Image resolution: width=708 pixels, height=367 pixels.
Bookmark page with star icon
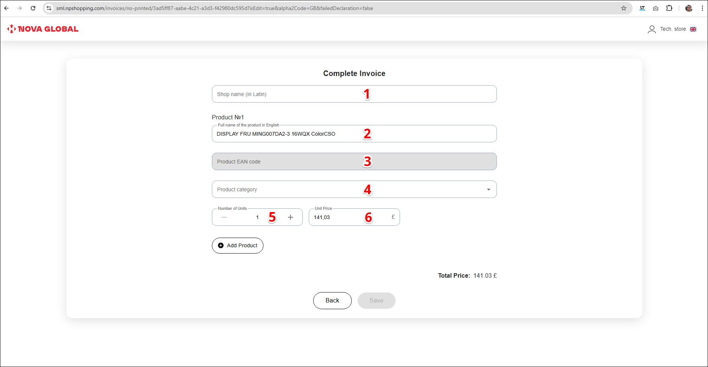[624, 8]
